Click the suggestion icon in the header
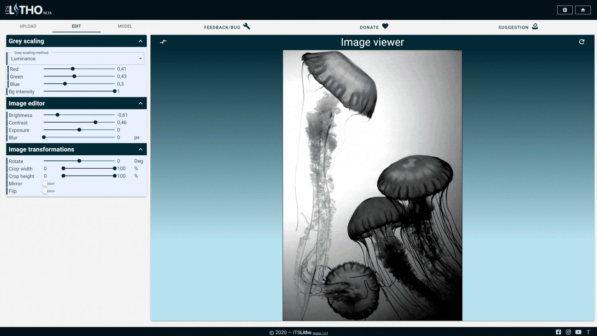This screenshot has width=597, height=336. pos(535,26)
